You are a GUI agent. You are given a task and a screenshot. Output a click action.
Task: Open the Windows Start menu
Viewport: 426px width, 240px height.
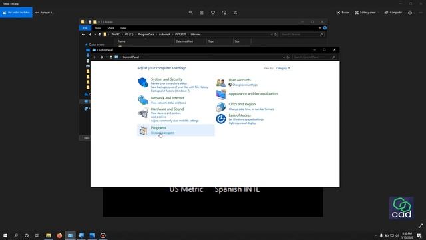tap(5, 235)
